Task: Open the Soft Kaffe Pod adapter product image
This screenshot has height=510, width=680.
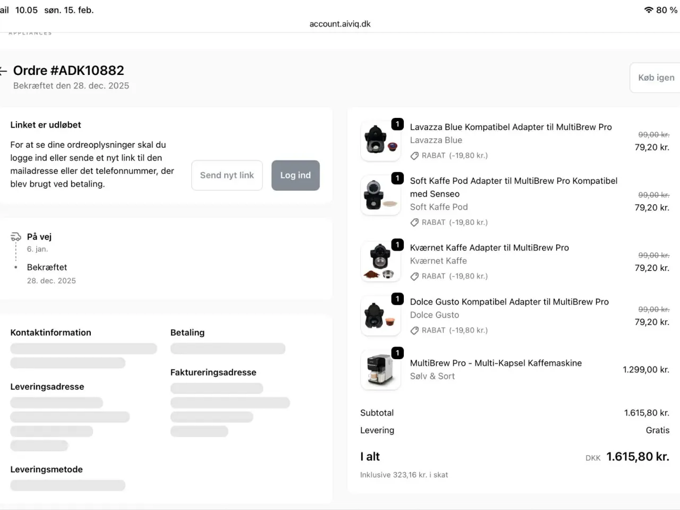Action: (380, 195)
